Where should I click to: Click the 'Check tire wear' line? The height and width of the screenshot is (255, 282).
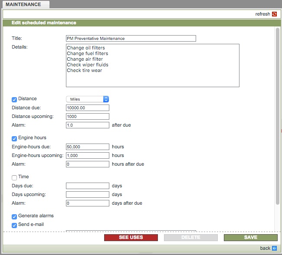point(84,70)
